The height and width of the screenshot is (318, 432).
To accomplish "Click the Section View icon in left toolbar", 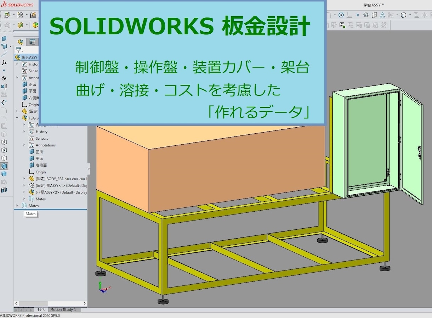I will tap(4, 190).
